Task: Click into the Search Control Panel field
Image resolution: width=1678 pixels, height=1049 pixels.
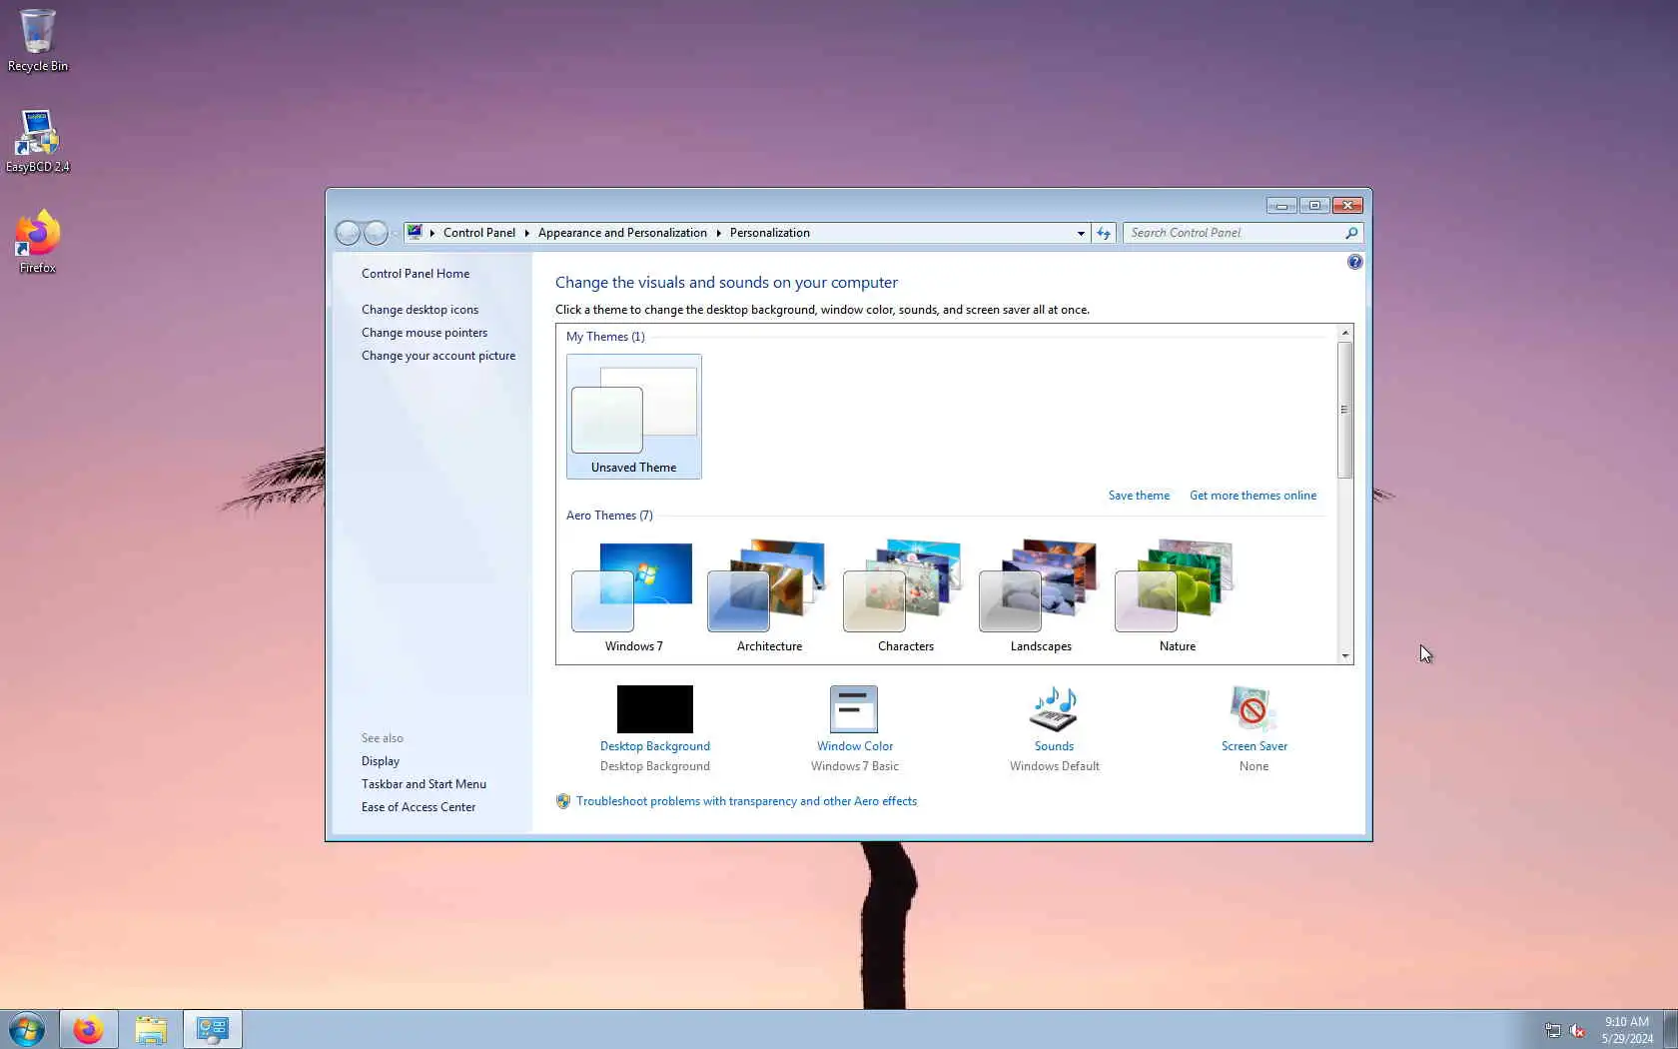Action: 1234,233
